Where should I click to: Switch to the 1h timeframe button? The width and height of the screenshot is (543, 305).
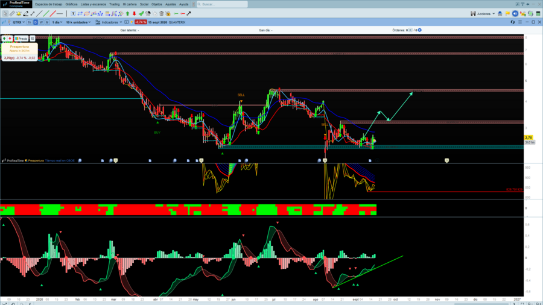coord(30,22)
